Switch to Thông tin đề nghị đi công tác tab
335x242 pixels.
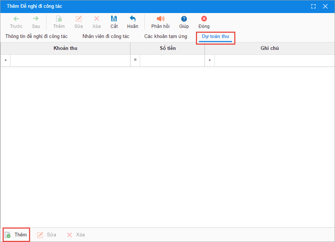tap(36, 36)
